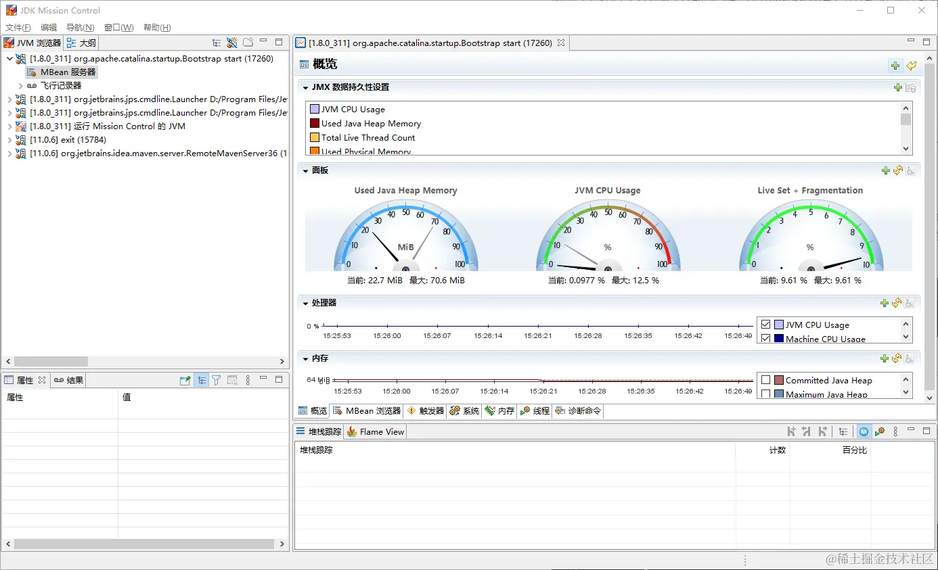Click the yellow reset arrow icon beside 概览 title
The image size is (938, 570).
point(912,66)
